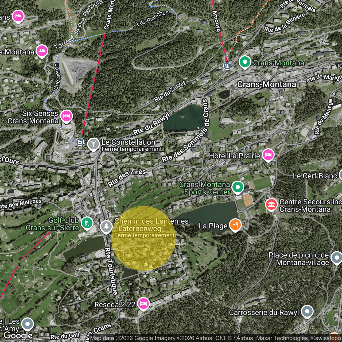Click the Reseda 2.22 text label
This screenshot has height=342, width=342.
[115, 305]
